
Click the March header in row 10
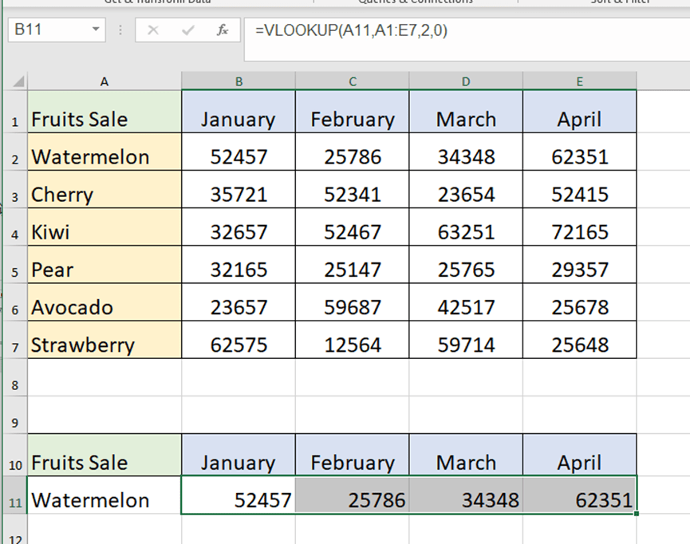[x=466, y=462]
